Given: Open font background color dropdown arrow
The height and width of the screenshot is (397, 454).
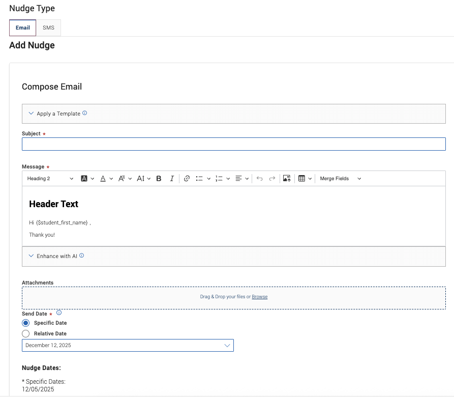Looking at the screenshot, I should click(x=93, y=179).
